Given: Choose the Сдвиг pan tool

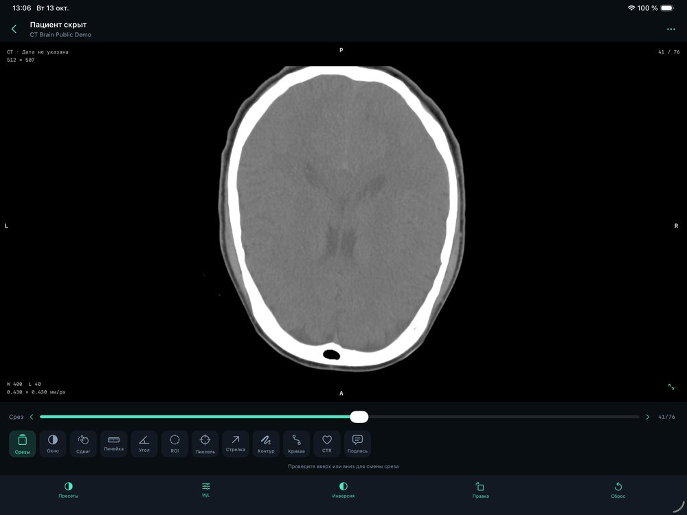Looking at the screenshot, I should coord(83,444).
